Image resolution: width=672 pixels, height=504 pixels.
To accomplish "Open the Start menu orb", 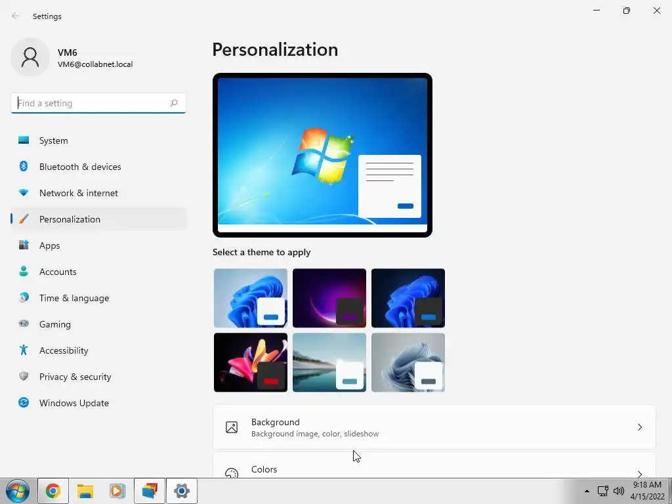I will 18,491.
